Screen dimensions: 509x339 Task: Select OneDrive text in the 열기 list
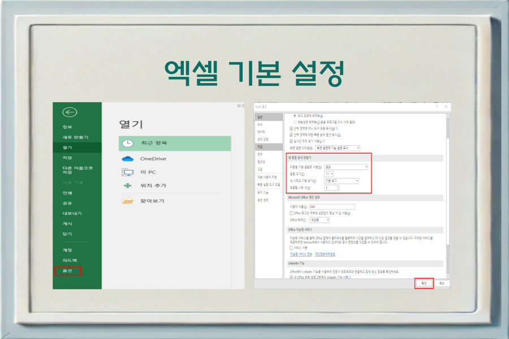click(153, 159)
